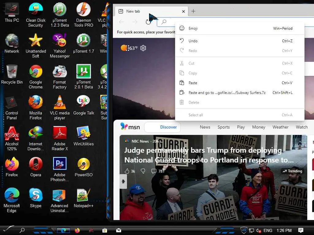Open Daemon Tools PRO icon
The width and height of the screenshot is (314, 235).
pos(83,15)
